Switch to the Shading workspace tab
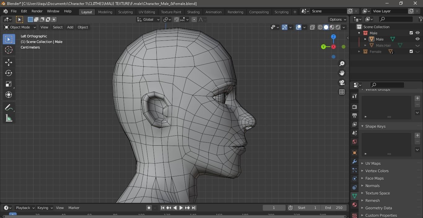The width and height of the screenshot is (423, 218). 193,12
